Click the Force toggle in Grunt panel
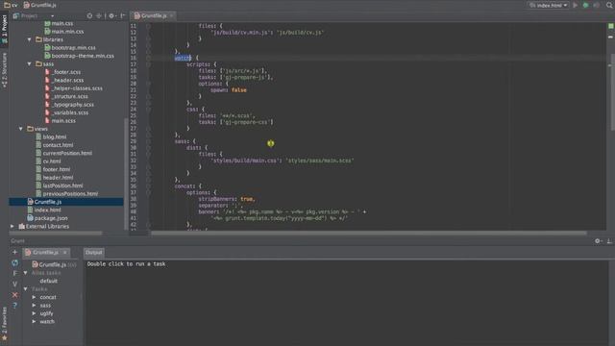 pos(15,273)
